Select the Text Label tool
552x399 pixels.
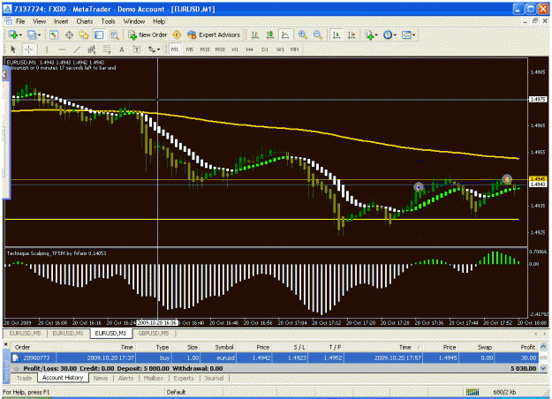click(x=137, y=49)
